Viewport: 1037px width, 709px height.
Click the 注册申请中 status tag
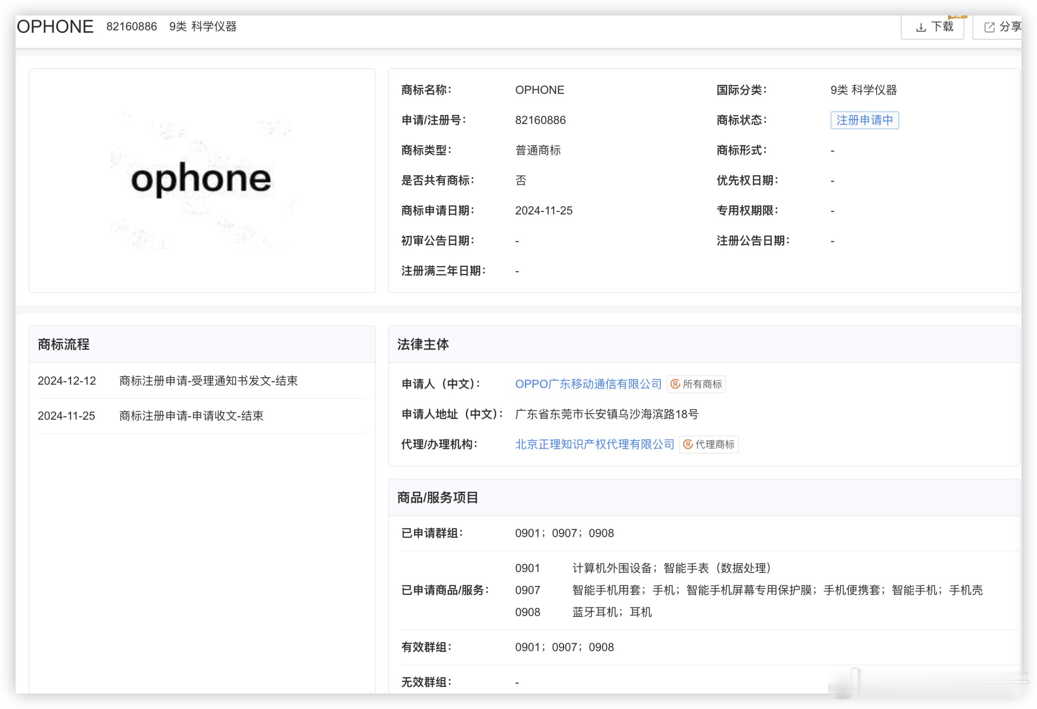[x=864, y=120]
